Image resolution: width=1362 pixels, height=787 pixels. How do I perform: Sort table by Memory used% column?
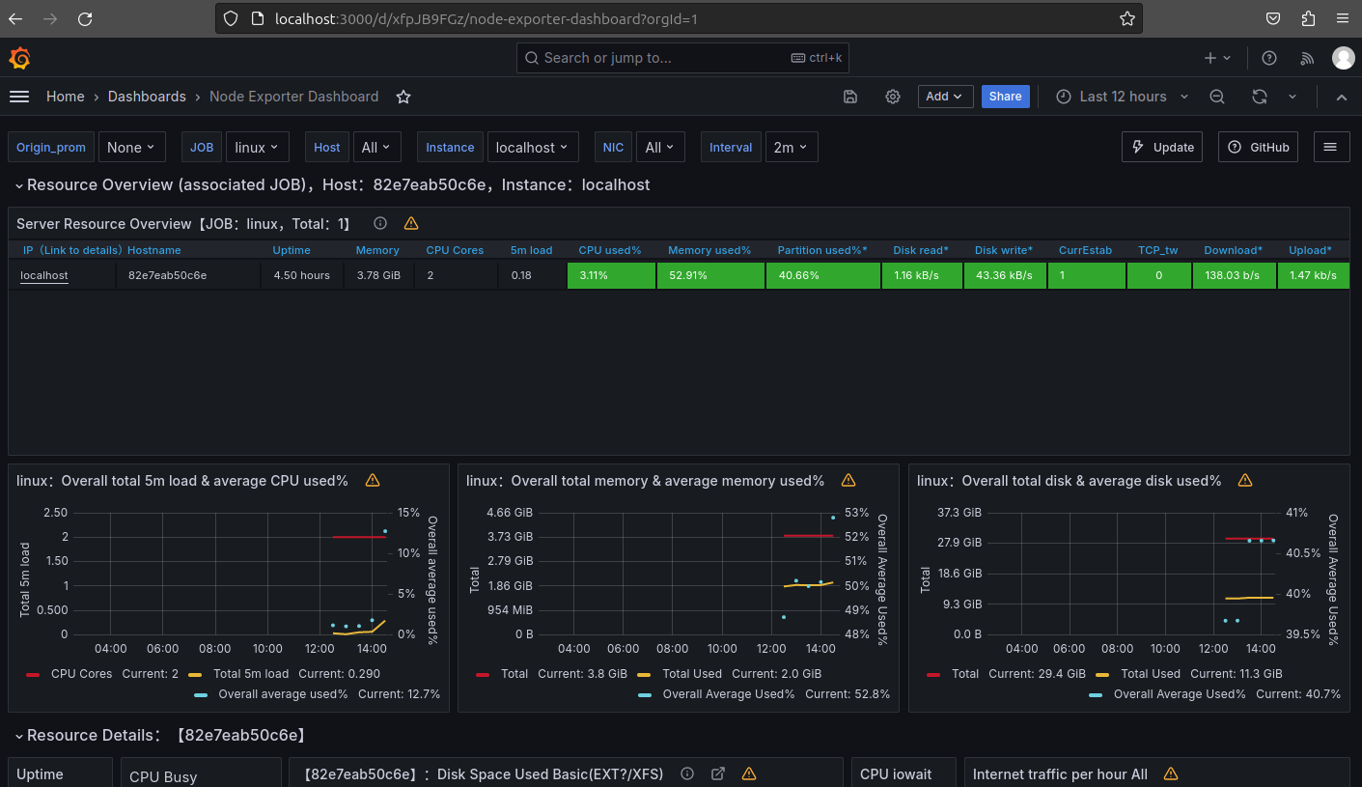(709, 250)
